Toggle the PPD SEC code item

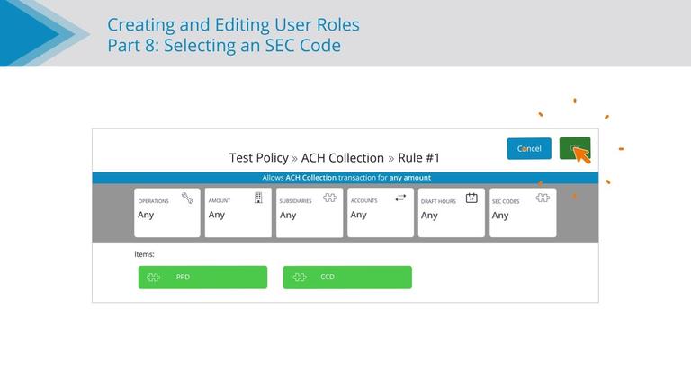pos(202,278)
